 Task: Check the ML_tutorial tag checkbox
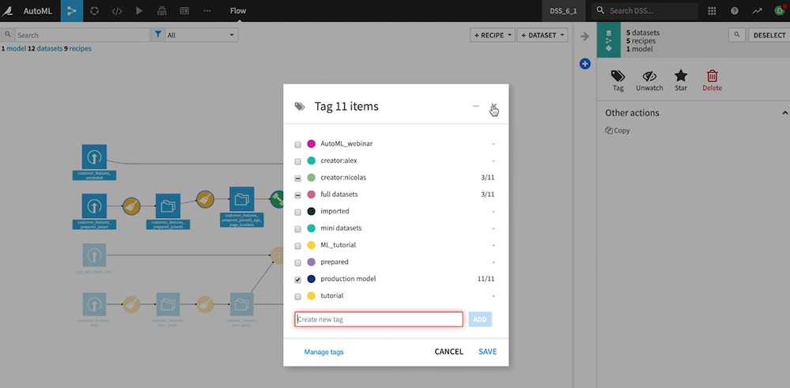tap(298, 246)
